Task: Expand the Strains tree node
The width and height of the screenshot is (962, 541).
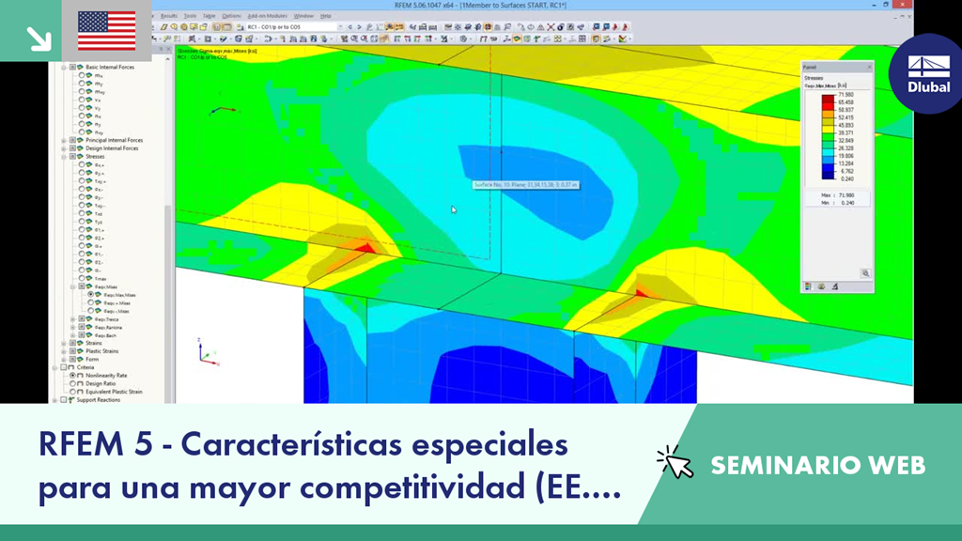Action: tap(64, 343)
